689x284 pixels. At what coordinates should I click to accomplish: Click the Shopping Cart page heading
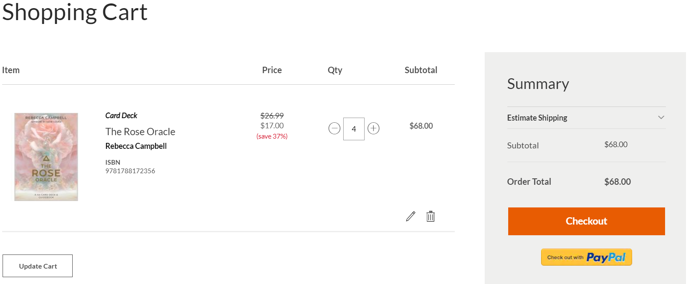point(75,12)
